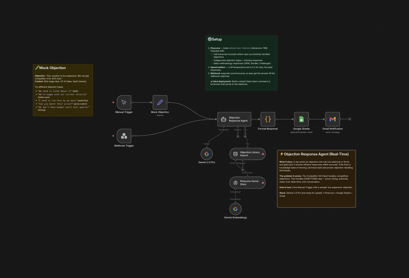
Task: Click the warning triangle on Objection Library Search
Action: pyautogui.click(x=263, y=154)
